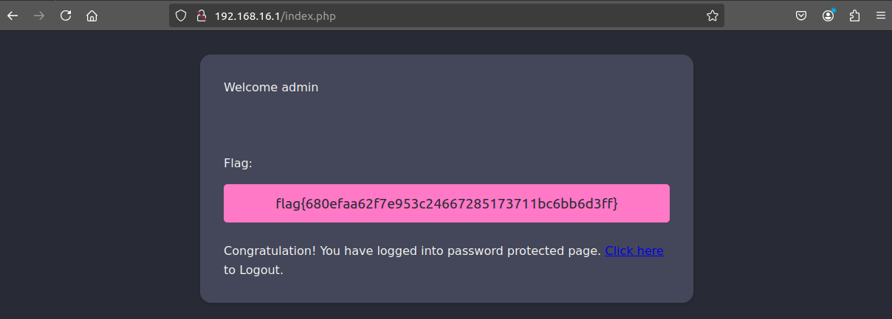The image size is (892, 319).
Task: Click the "Congratulation!" message text
Action: coord(270,250)
